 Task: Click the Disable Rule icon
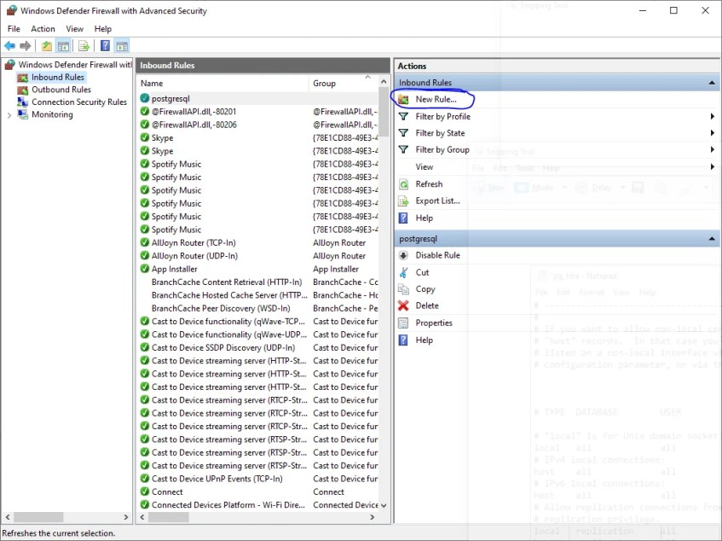point(403,255)
